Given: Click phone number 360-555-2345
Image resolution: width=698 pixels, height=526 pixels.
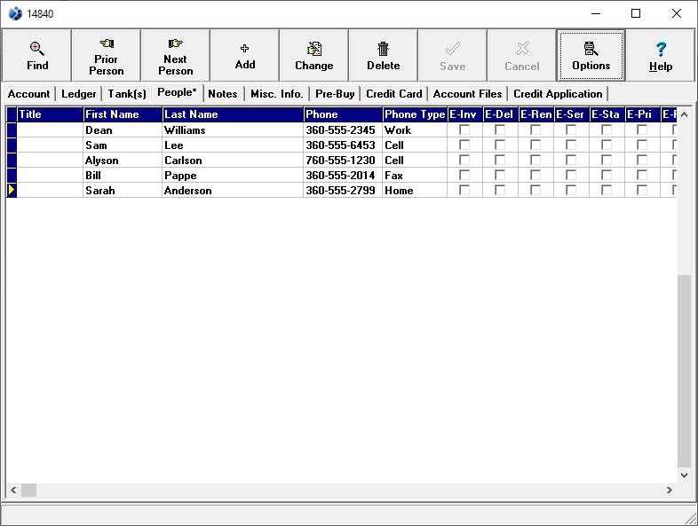Looking at the screenshot, I should click(x=343, y=130).
